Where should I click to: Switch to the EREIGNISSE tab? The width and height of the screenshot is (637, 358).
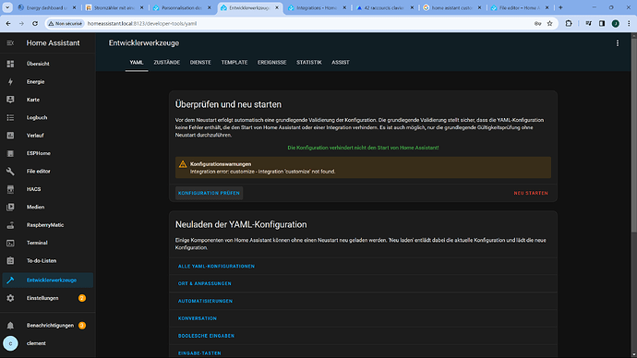point(271,63)
